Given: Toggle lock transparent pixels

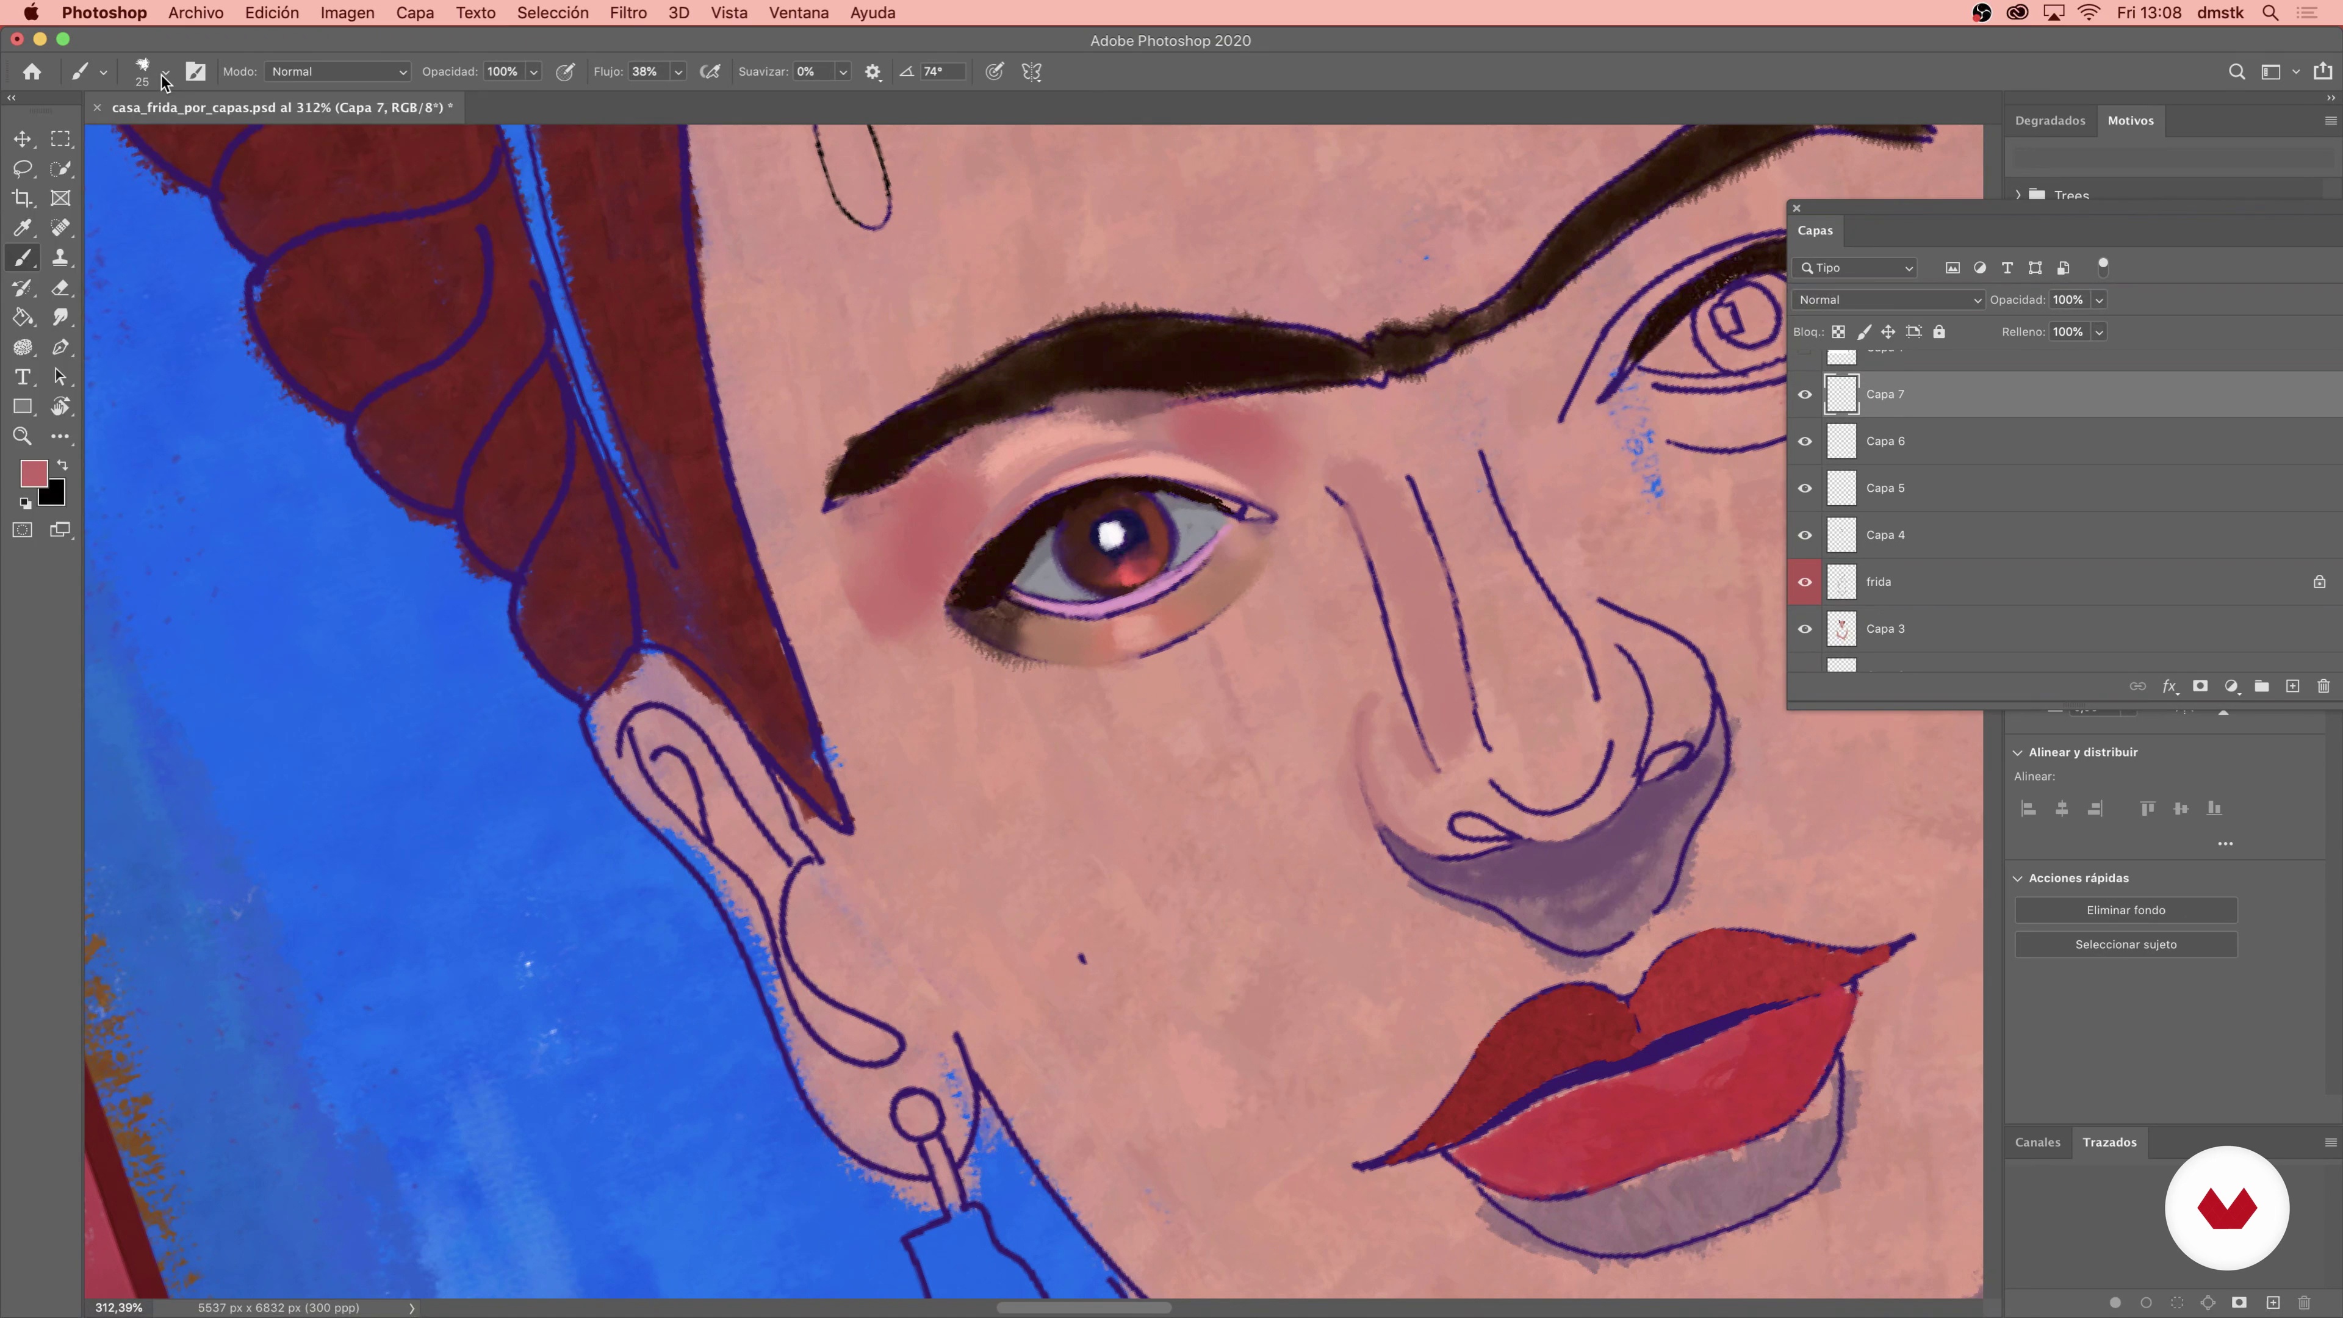Looking at the screenshot, I should [x=1838, y=332].
